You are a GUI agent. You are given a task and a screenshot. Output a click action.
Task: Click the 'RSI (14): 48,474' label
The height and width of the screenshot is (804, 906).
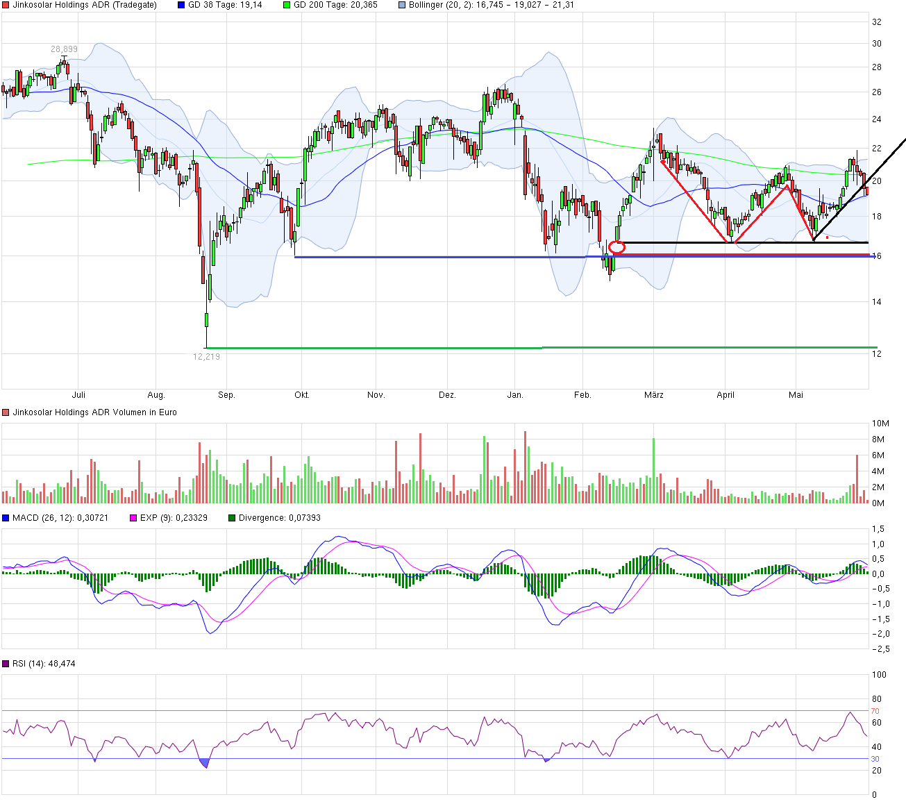(x=44, y=664)
